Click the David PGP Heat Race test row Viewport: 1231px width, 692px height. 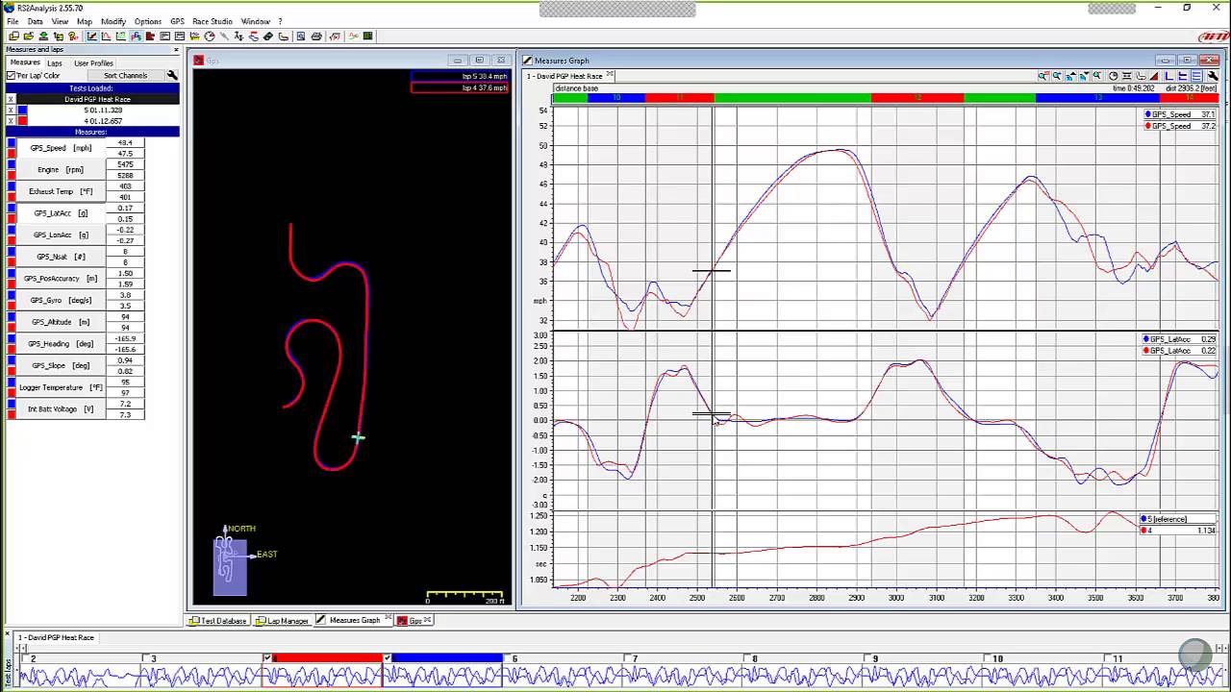(x=97, y=99)
